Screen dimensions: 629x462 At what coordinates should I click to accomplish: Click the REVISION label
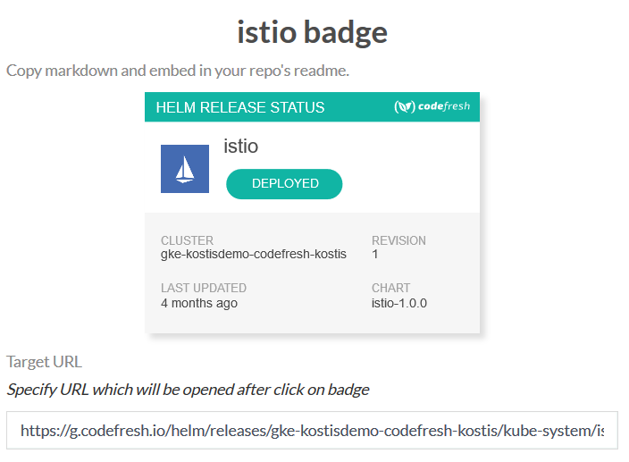point(398,240)
